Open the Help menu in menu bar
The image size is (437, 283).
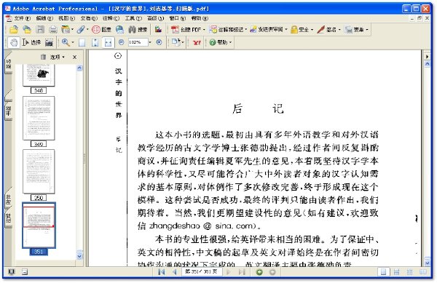pos(200,18)
